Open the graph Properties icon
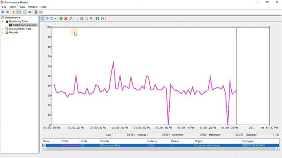Viewport: 282px width, 158px height. [86, 18]
